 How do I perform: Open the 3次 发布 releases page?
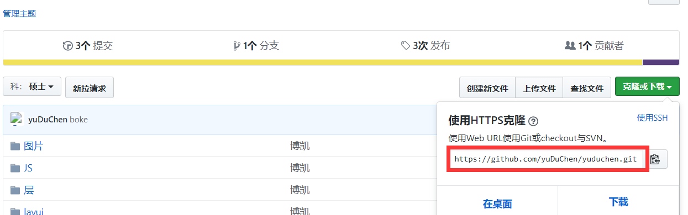425,46
